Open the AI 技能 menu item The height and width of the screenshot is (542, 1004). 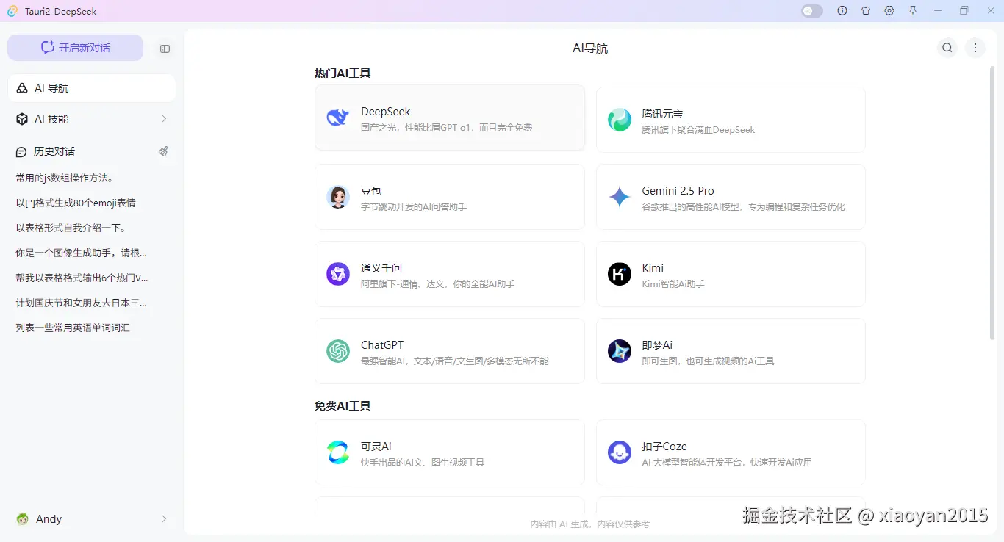pos(92,119)
